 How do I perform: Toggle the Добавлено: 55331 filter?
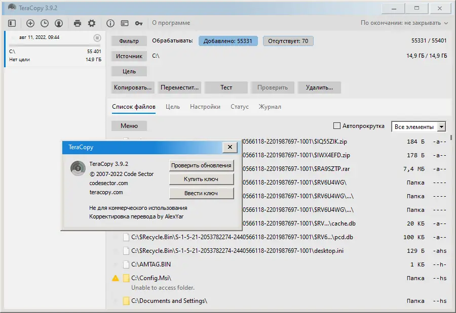(x=228, y=41)
